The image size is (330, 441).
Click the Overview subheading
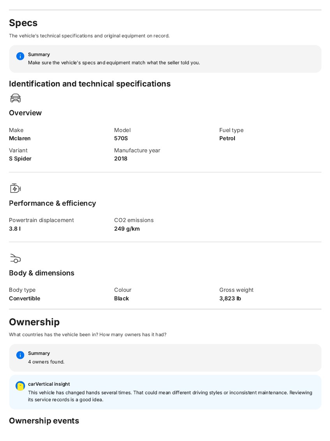click(25, 113)
